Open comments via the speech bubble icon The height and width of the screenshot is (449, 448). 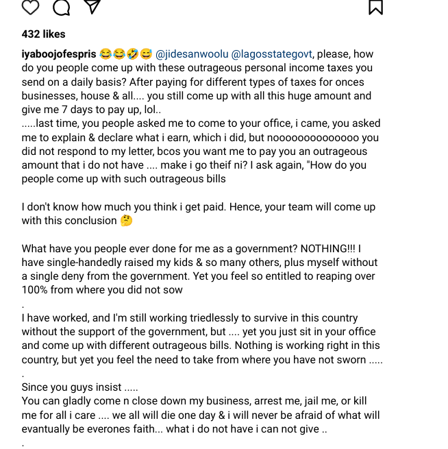coord(61,7)
